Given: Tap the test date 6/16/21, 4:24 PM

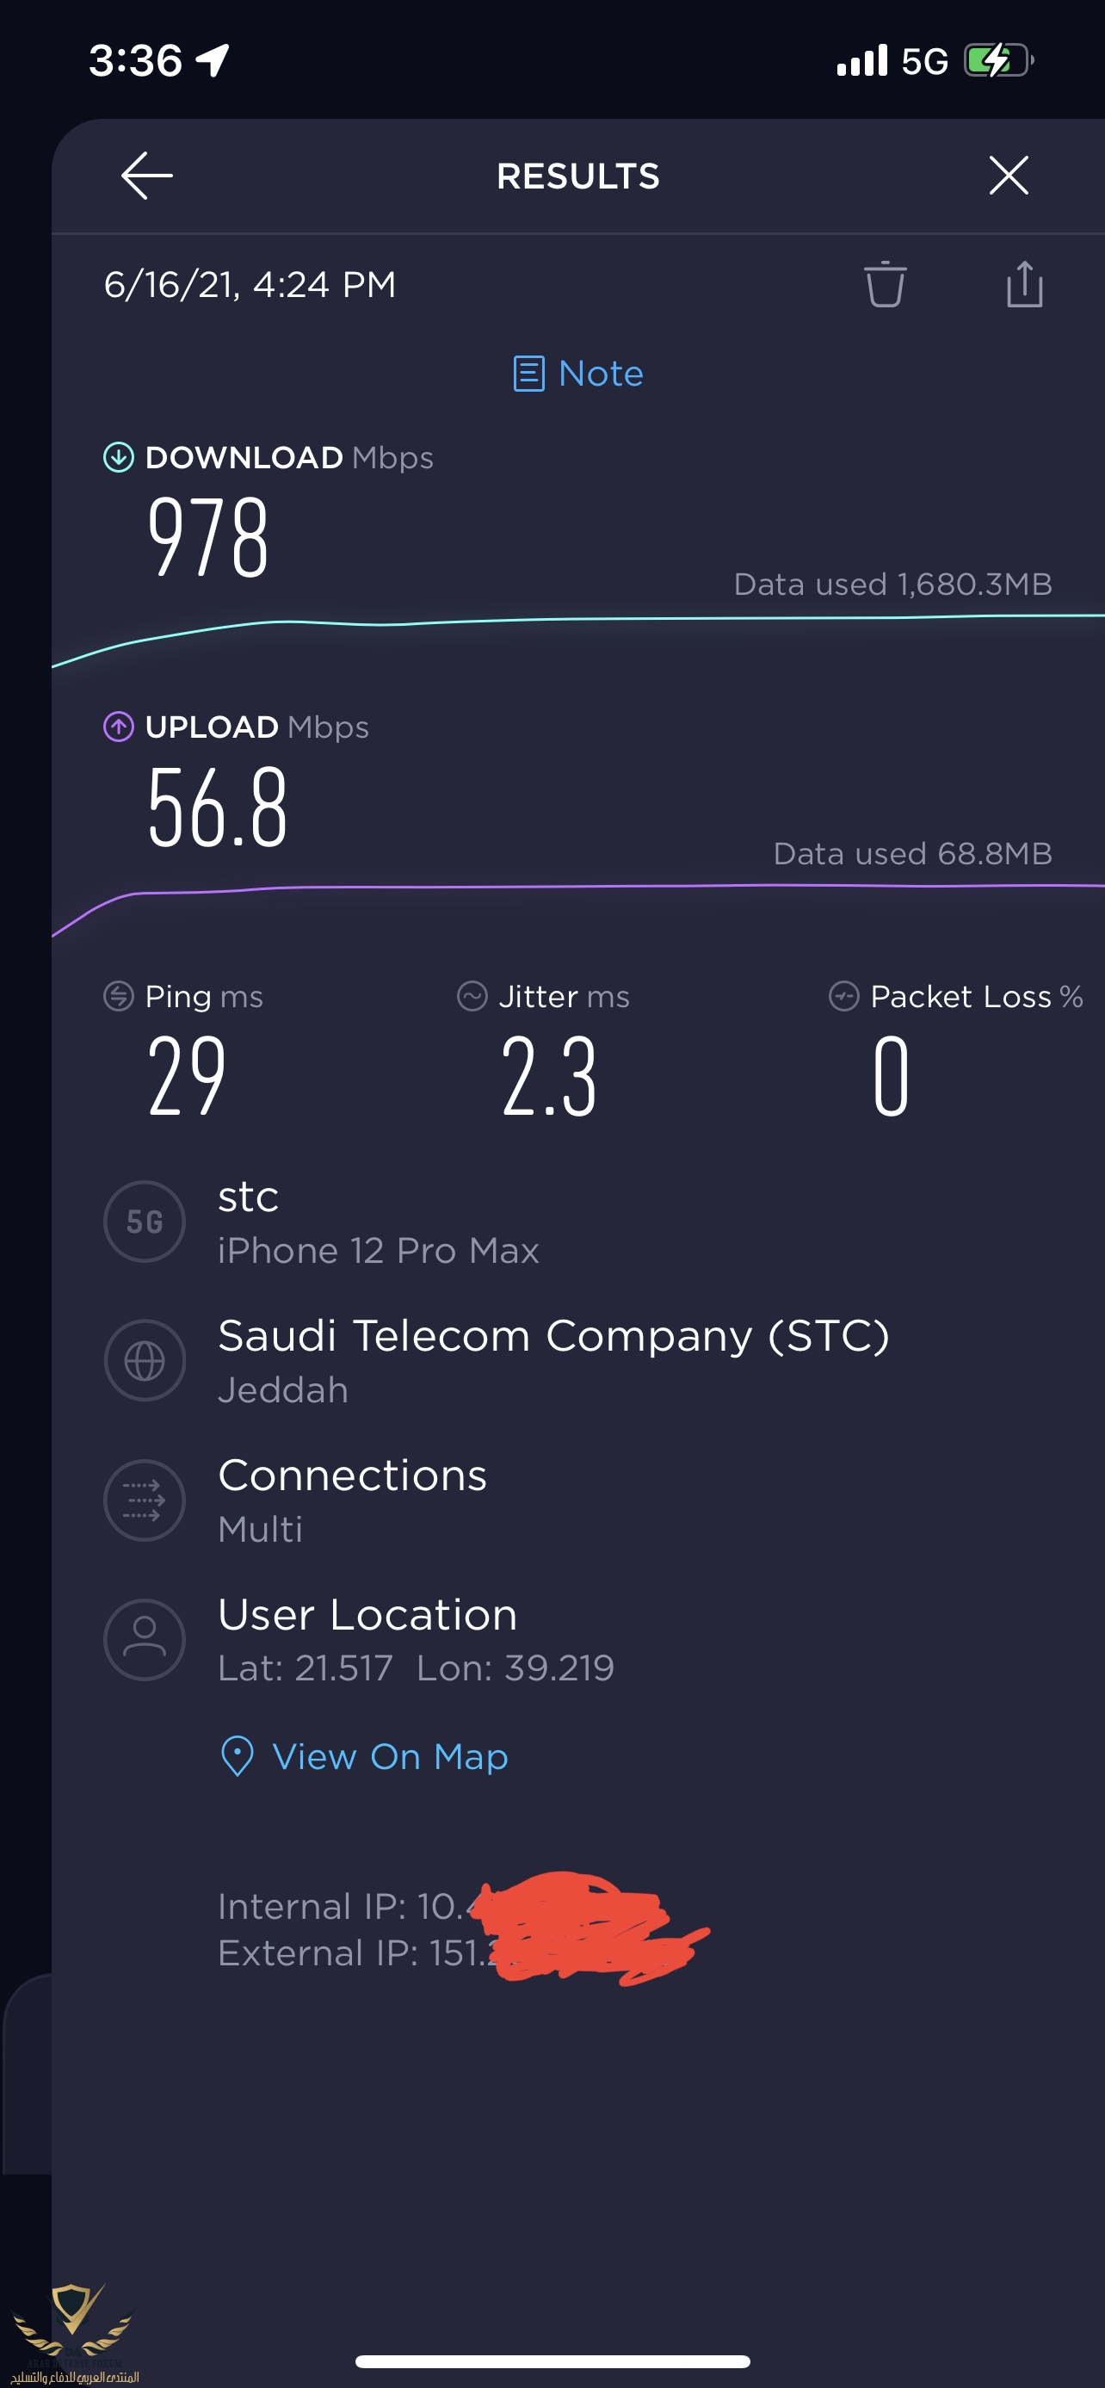Looking at the screenshot, I should (250, 285).
